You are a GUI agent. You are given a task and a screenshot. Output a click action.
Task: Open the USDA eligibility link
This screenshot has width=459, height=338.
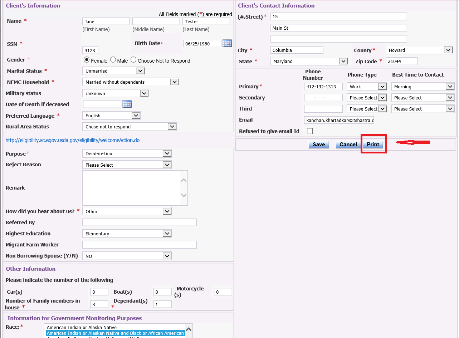tap(73, 140)
